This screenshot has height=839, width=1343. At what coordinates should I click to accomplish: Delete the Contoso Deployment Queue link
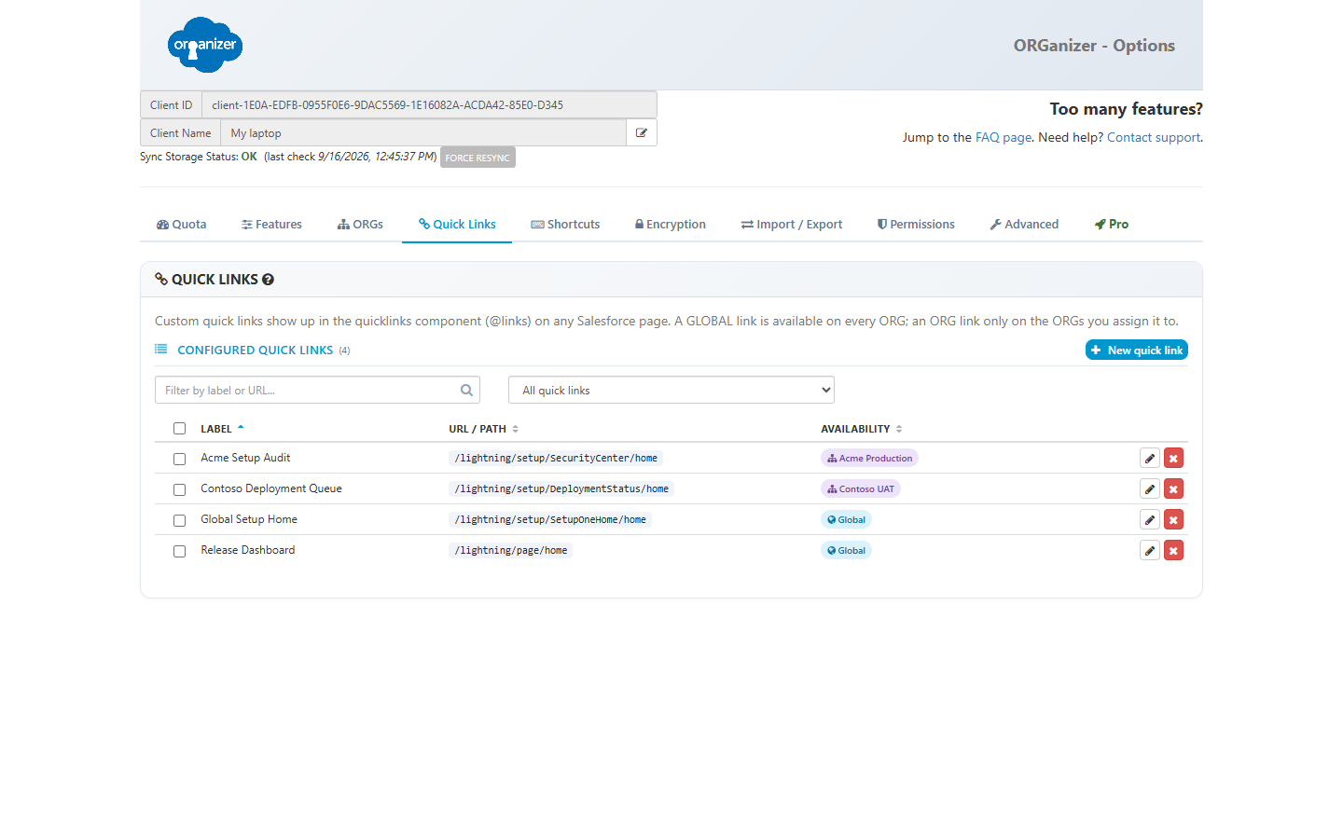click(1173, 489)
